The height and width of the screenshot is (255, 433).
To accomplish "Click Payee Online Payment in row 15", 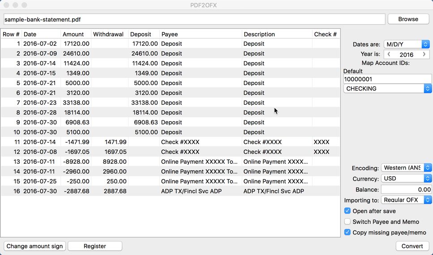I will [x=199, y=181].
